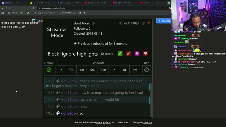Click the message 'that ass damn I would hit'
Viewport: 226px width, 127px height.
99,99
